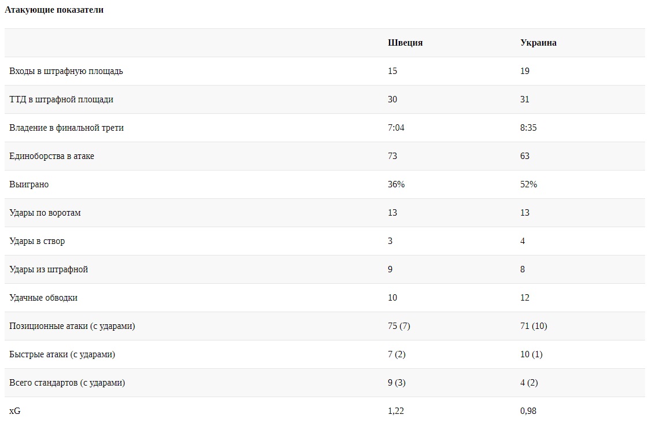Click the "Входы в штрафную площадь" row label
The width and height of the screenshot is (648, 422).
pyautogui.click(x=66, y=71)
